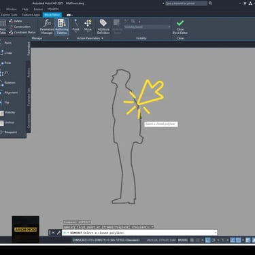Switch to the Constraints palette tab
The height and width of the screenshot is (255, 255).
tap(29, 121)
